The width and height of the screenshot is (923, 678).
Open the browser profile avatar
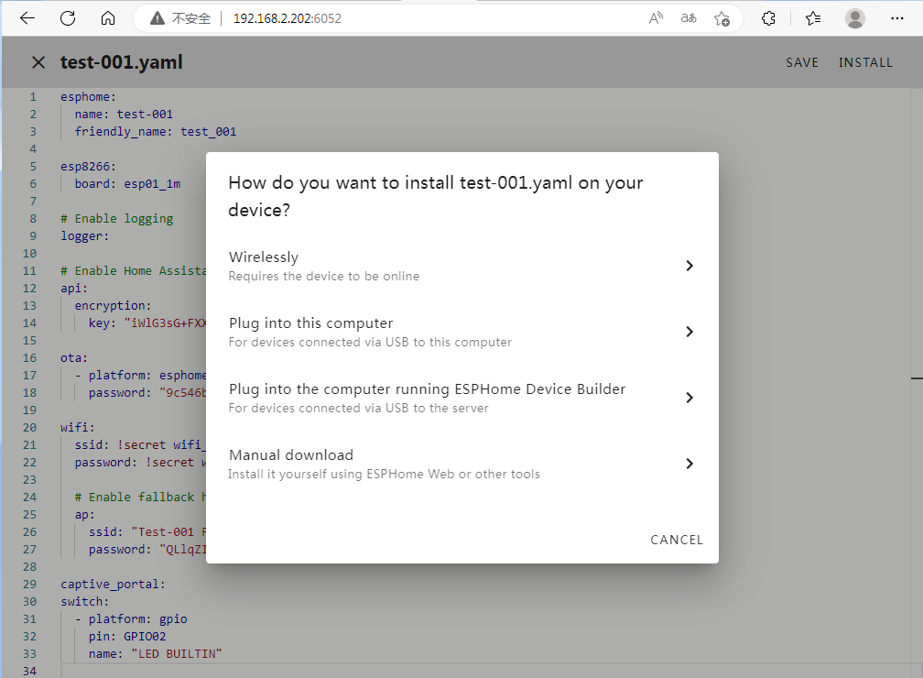pyautogui.click(x=855, y=18)
